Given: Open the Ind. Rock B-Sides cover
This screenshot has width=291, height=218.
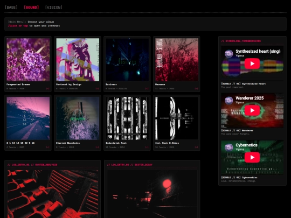Looking at the screenshot, I should [x=177, y=118].
